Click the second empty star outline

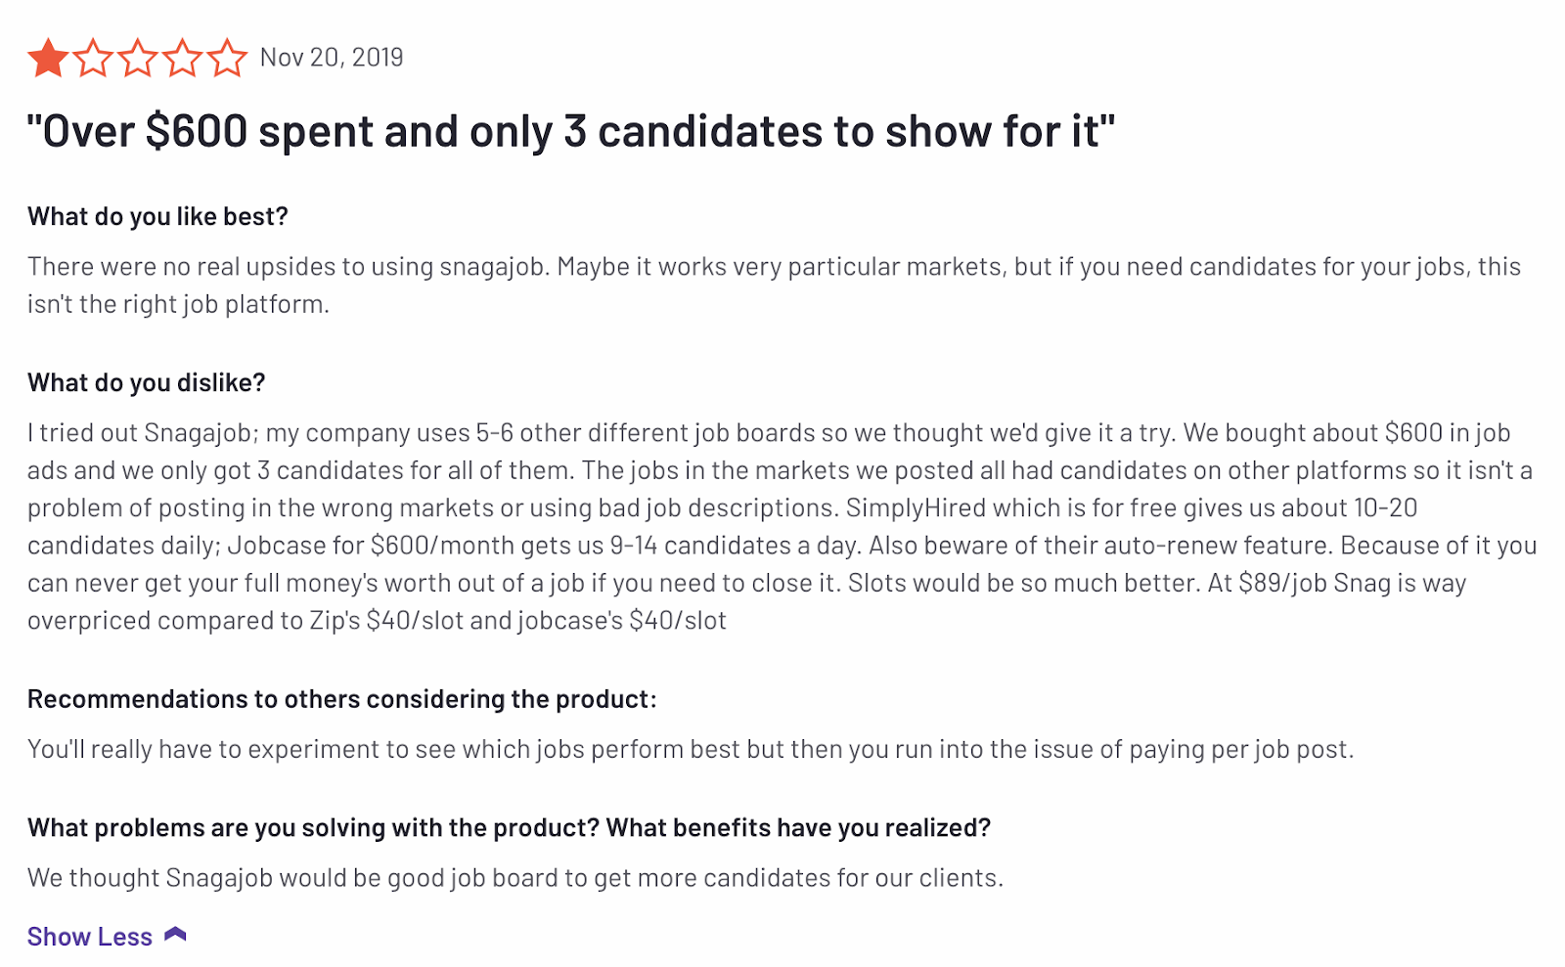(x=93, y=58)
